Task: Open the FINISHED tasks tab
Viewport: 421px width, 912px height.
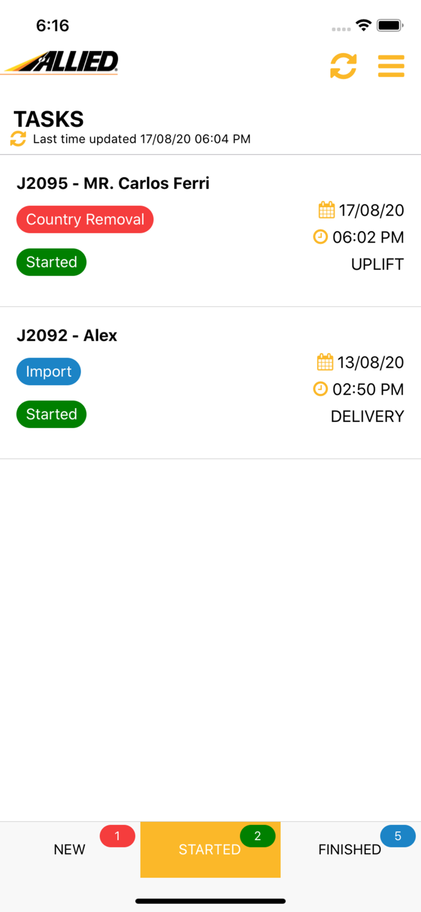Action: pyautogui.click(x=349, y=849)
